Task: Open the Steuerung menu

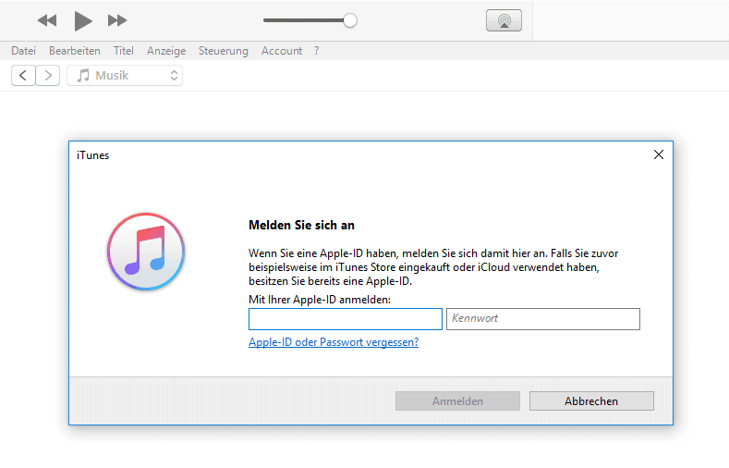Action: point(224,51)
